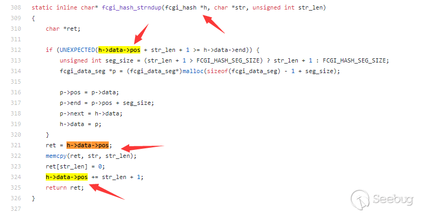The width and height of the screenshot is (428, 214).
Task: Click the fcgi_hash_strndup function name
Action: (x=131, y=7)
